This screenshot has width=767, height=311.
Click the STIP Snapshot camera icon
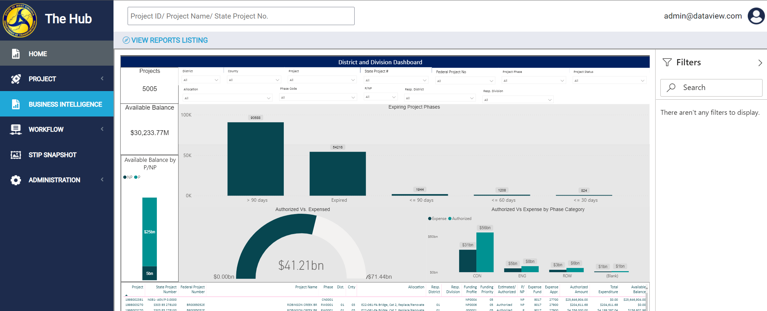[x=15, y=155]
